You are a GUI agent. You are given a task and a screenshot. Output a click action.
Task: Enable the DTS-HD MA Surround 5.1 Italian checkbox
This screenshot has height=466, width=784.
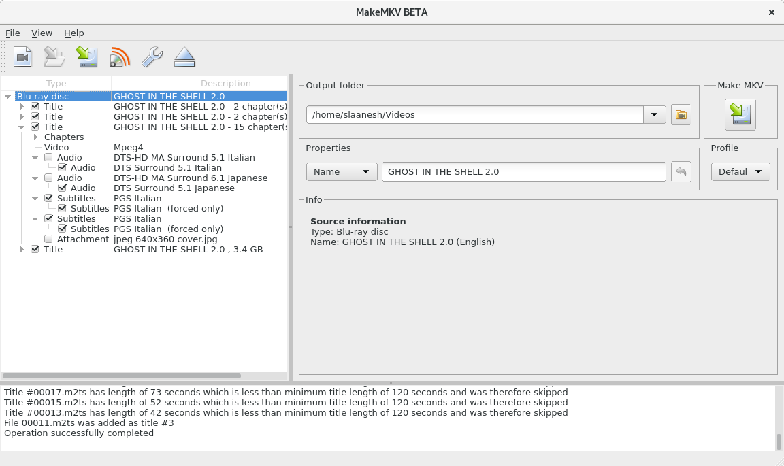tap(48, 158)
